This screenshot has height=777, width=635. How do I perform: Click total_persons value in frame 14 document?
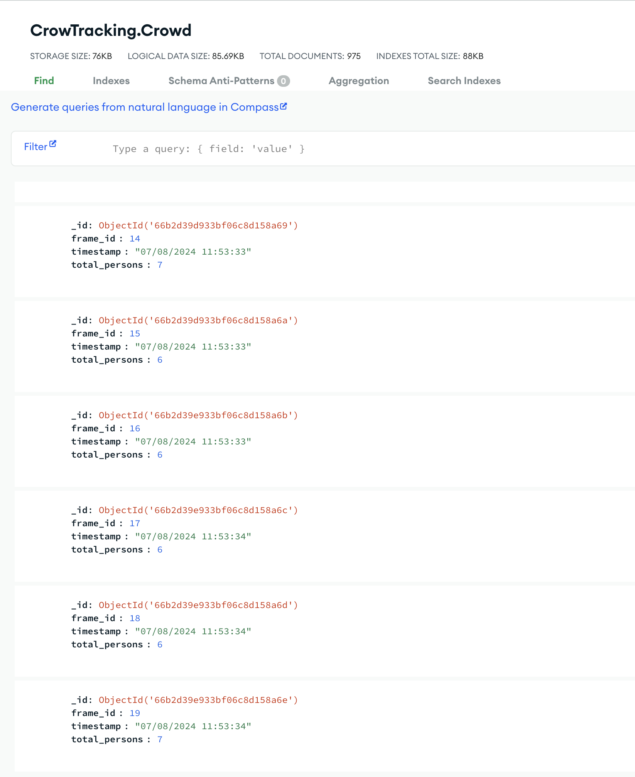tap(160, 265)
